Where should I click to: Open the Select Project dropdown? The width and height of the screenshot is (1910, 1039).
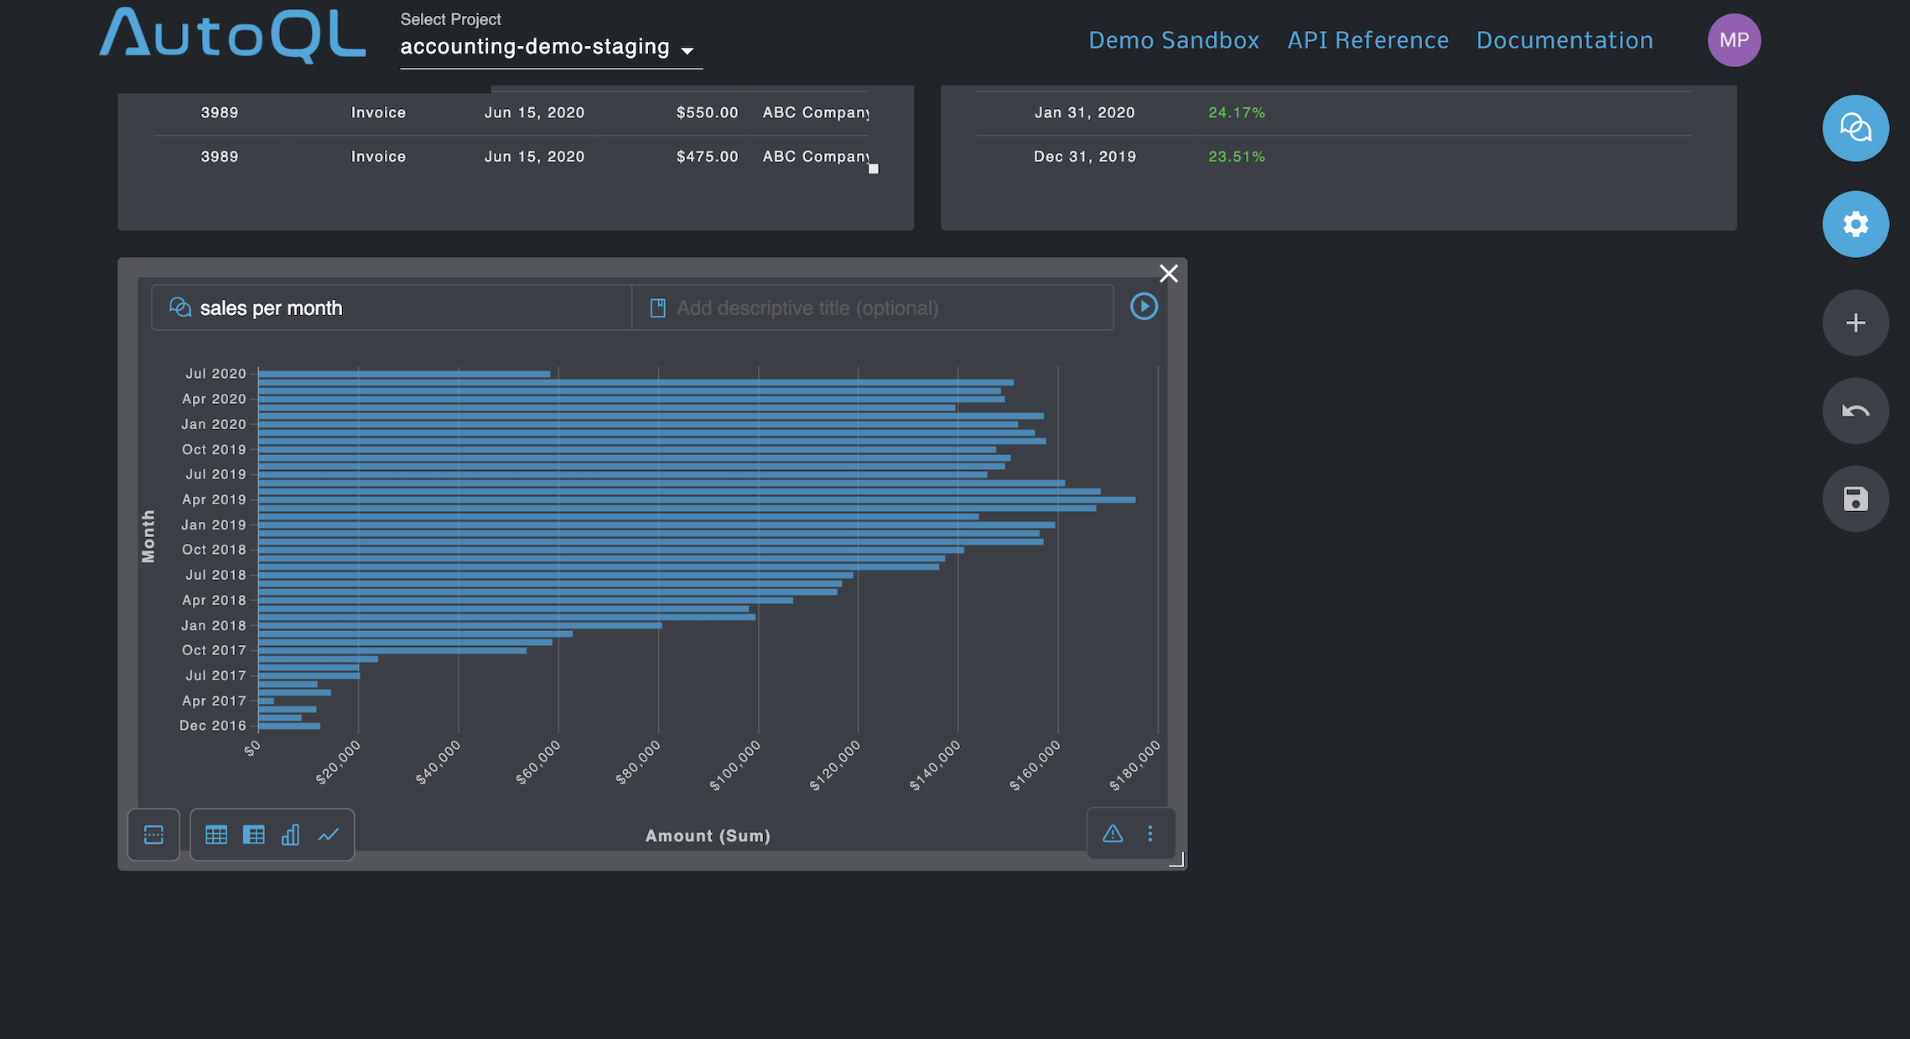coord(551,47)
